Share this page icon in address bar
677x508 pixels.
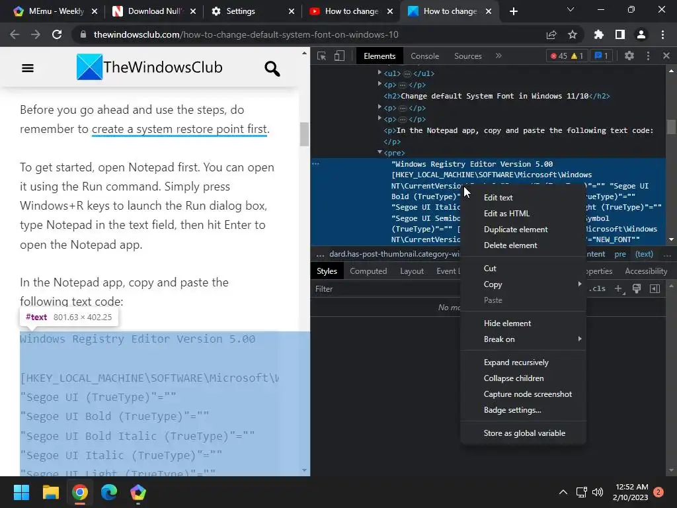coord(551,34)
